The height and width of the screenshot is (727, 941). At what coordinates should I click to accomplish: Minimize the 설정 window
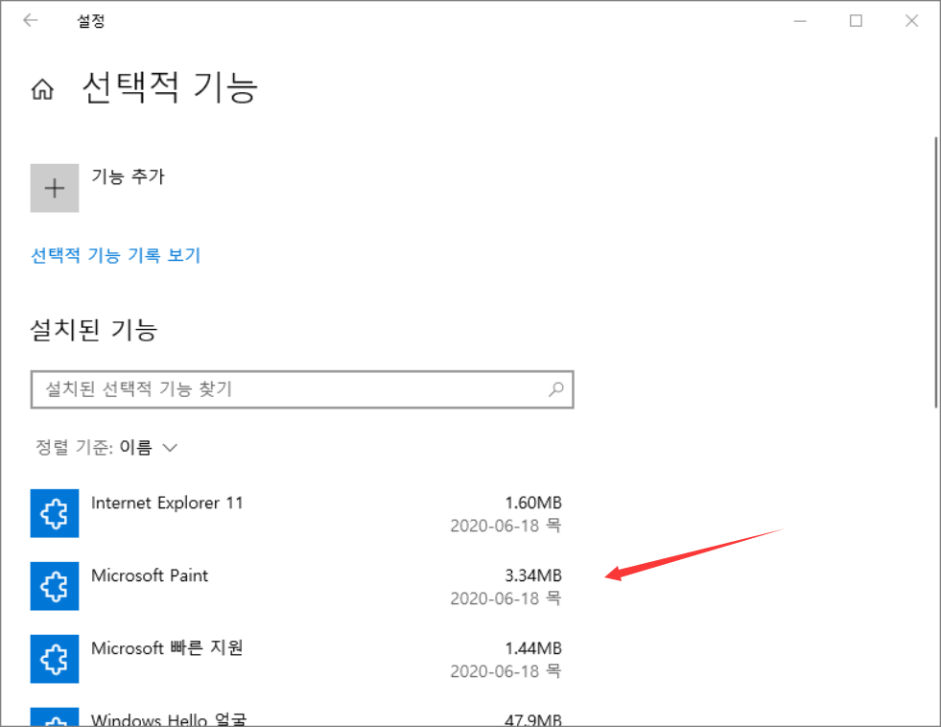800,21
